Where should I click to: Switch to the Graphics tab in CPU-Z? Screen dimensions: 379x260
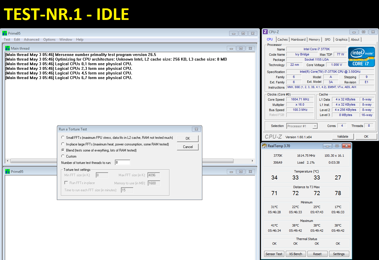pos(341,40)
